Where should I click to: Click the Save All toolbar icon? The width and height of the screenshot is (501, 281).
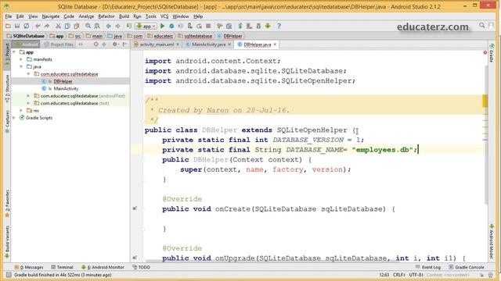pyautogui.click(x=17, y=26)
